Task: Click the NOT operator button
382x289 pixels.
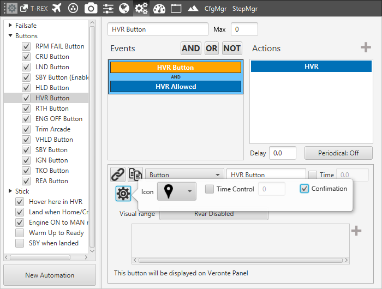Action: [232, 48]
